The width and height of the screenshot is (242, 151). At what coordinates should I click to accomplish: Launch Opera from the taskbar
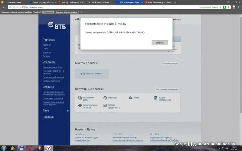[31, 148]
